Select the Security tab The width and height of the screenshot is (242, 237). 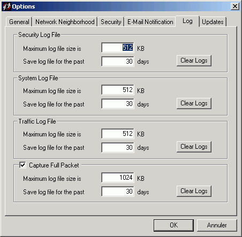pos(111,22)
